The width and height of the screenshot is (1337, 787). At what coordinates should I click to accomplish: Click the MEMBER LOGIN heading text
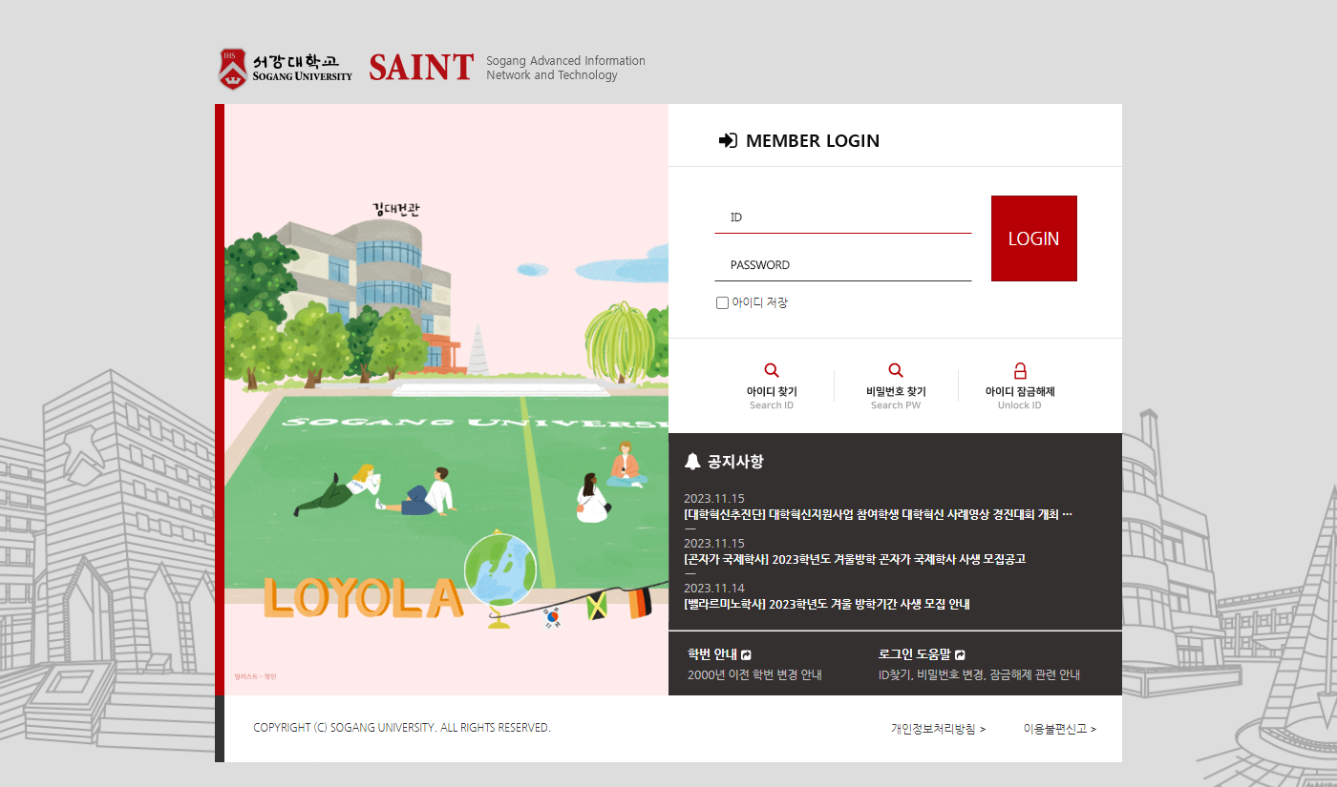pos(813,141)
